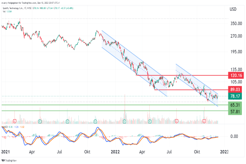Click the 2022 time axis label
Viewport: 246px width, 164px height.
pyautogui.click(x=115, y=152)
